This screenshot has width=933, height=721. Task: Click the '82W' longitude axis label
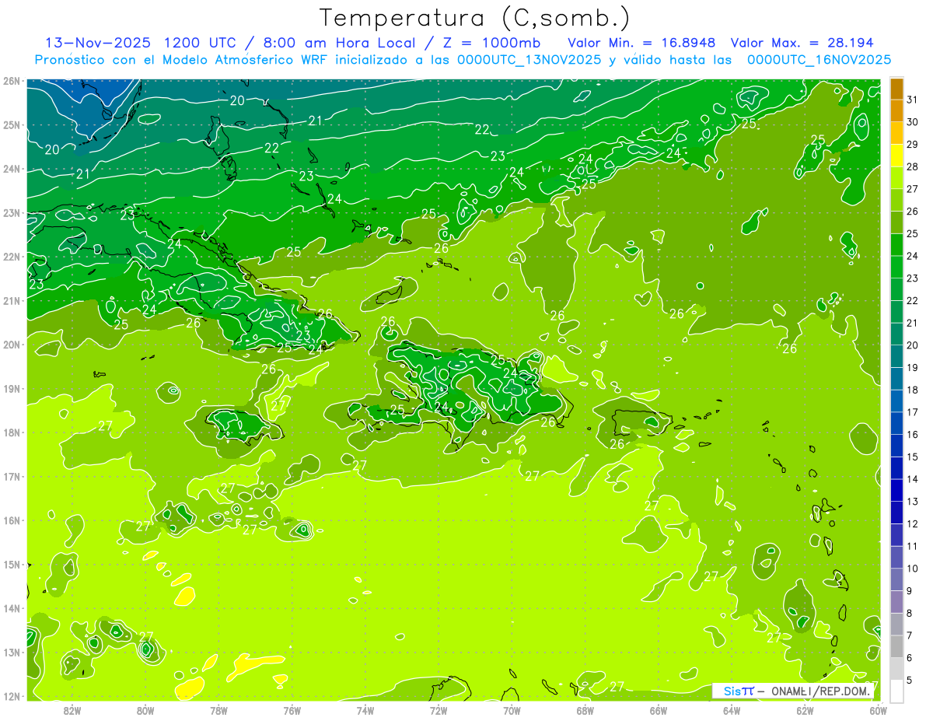point(72,710)
